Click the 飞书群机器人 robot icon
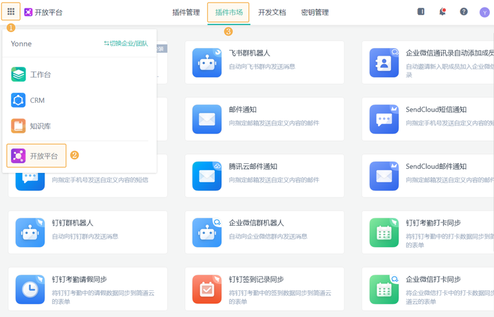Viewport: 494px width, 317px height. point(207,62)
